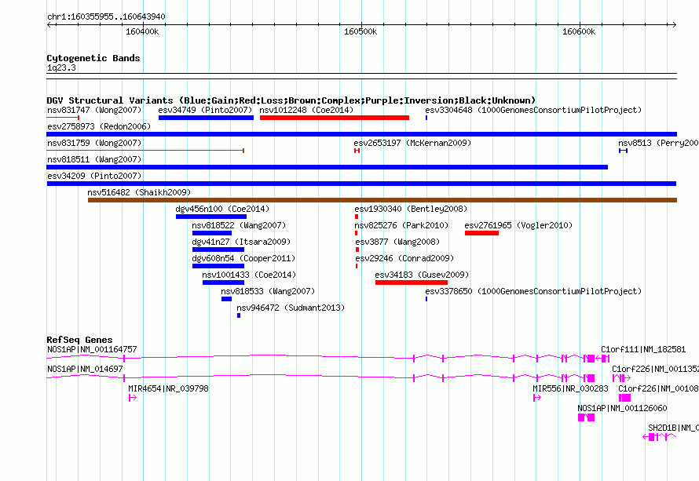Open esv2653197 (McKernan2009) variant label

click(412, 143)
